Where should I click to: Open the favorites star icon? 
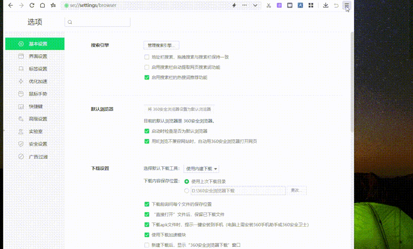click(53, 5)
